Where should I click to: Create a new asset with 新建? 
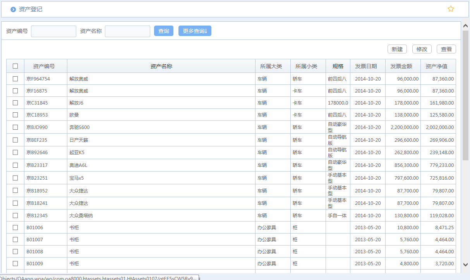click(397, 49)
